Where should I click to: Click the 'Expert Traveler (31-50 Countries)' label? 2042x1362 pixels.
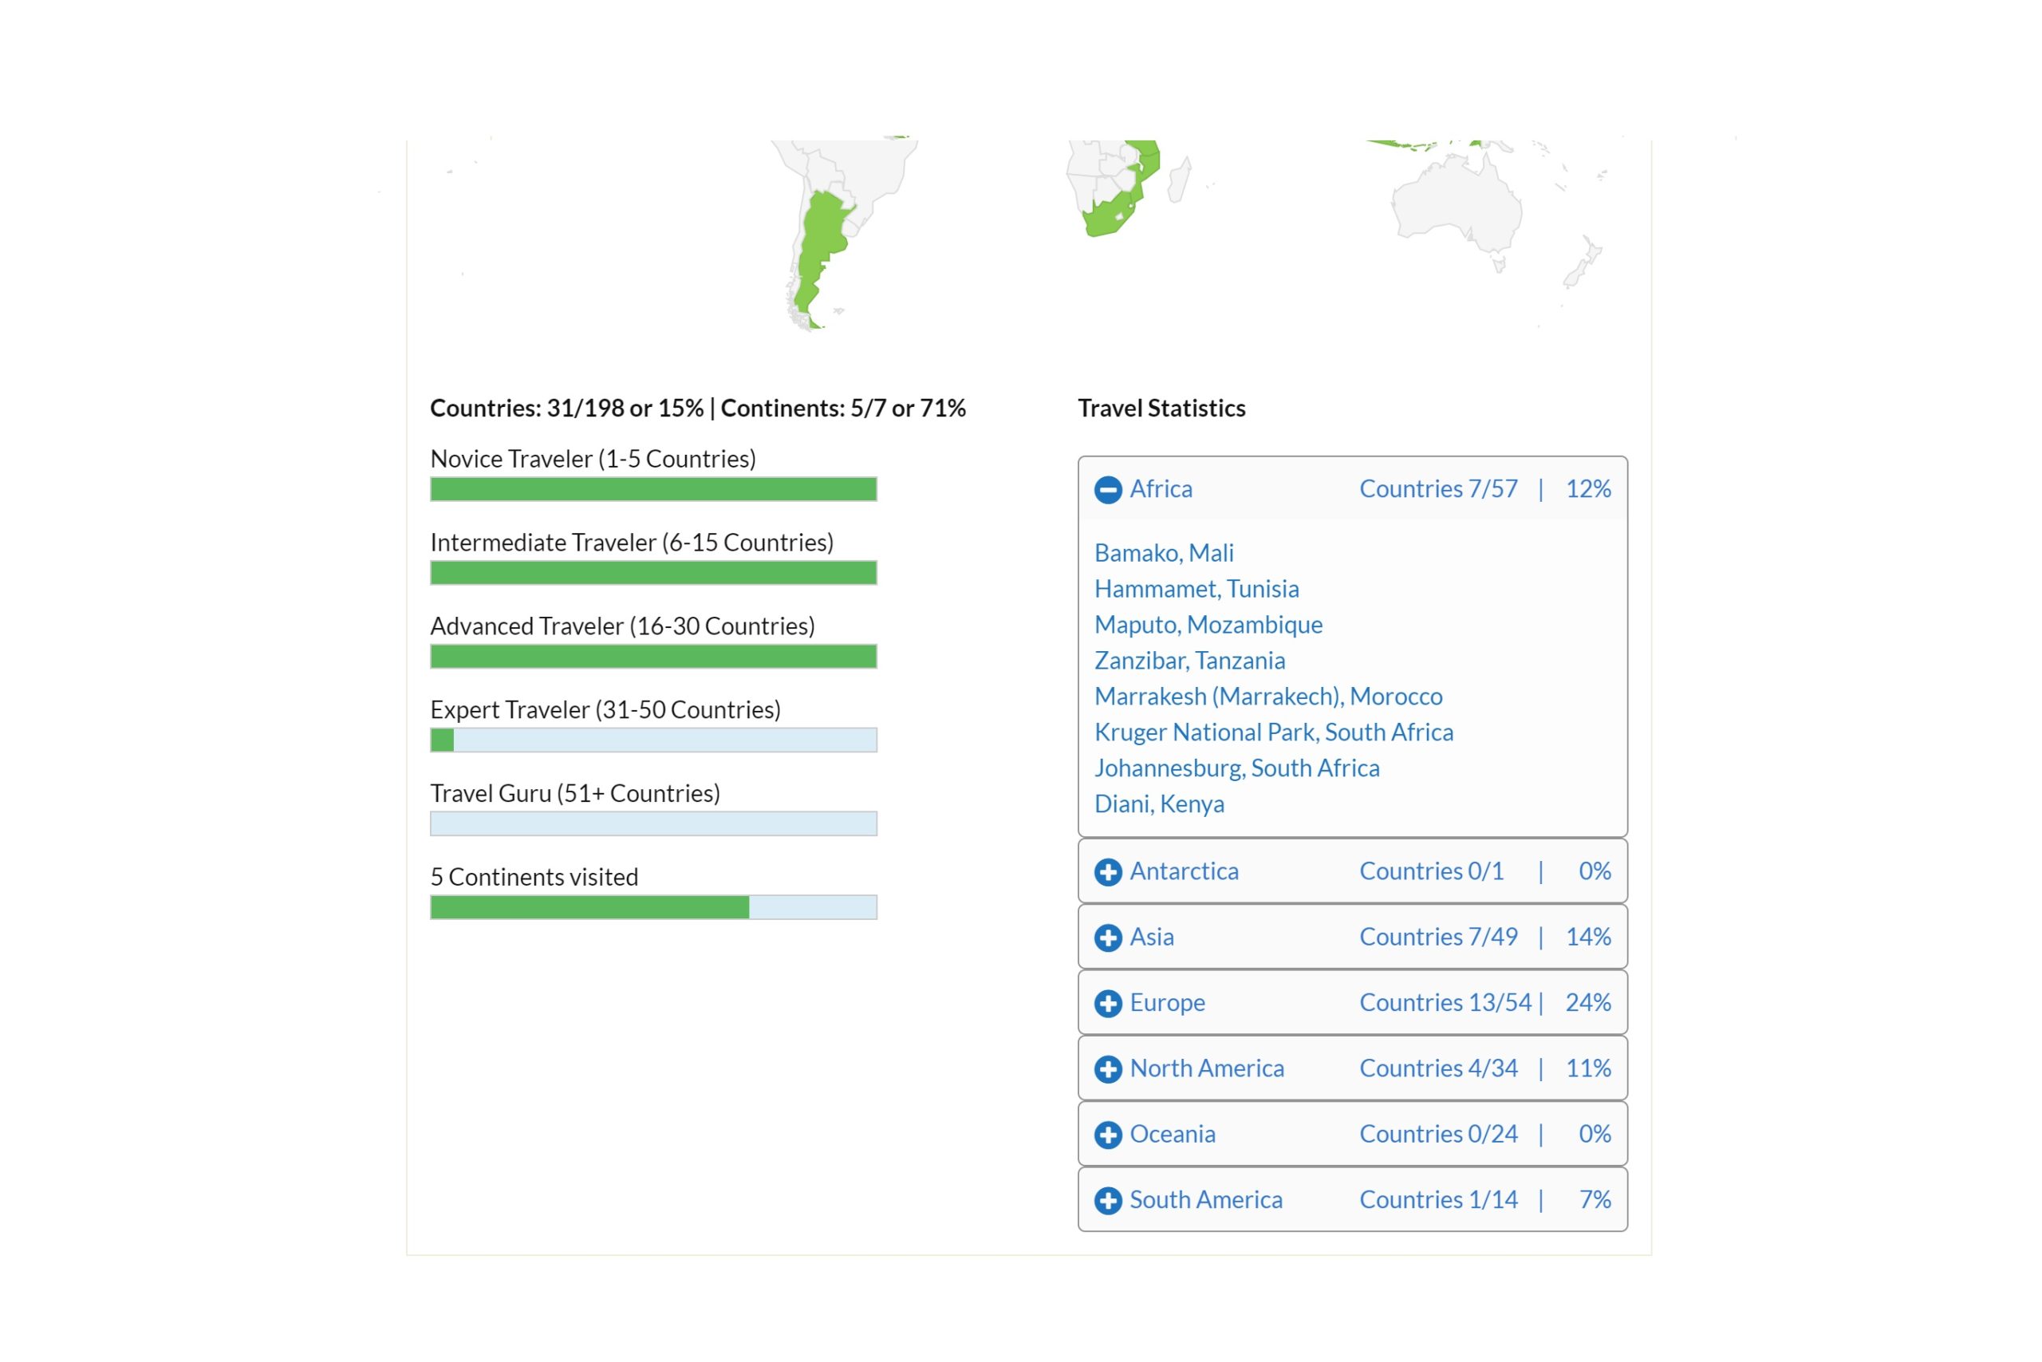605,709
